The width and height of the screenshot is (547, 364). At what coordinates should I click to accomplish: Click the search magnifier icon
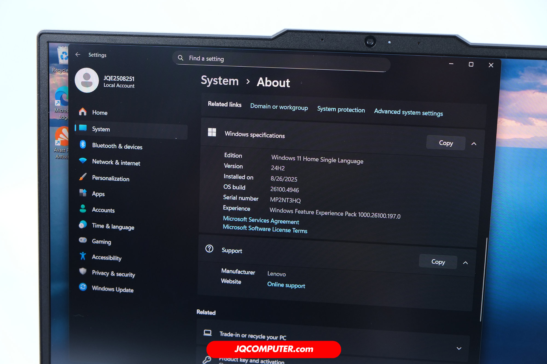coord(181,58)
